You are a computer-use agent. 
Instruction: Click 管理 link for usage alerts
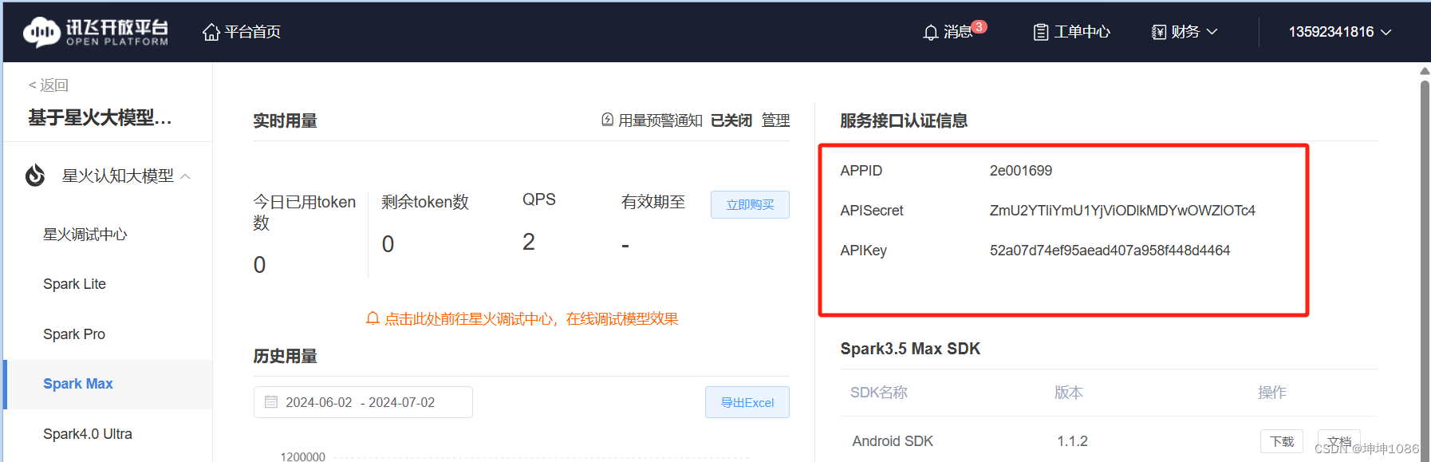[x=775, y=120]
